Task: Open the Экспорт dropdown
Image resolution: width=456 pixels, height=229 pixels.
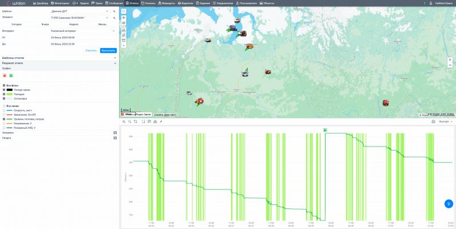Action: pyautogui.click(x=446, y=121)
